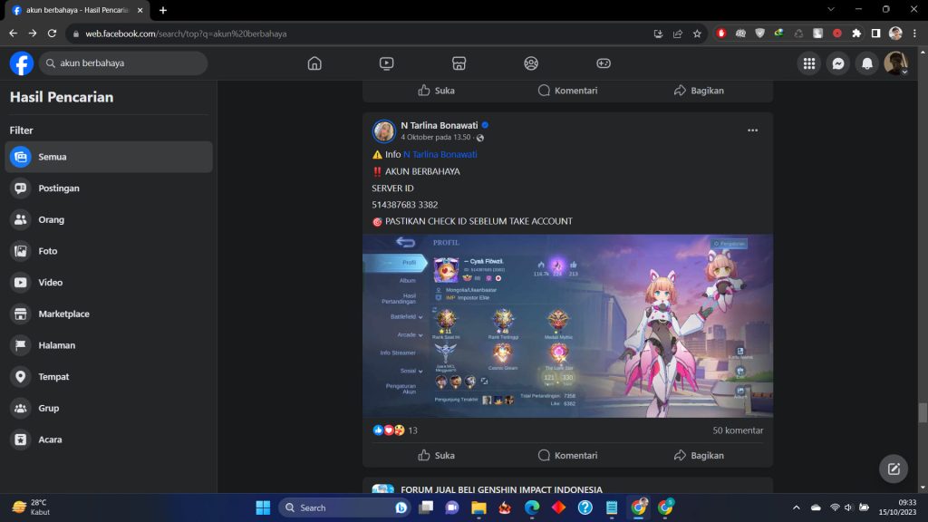Click the page vertical scrollbar thumb
The width and height of the screenshot is (928, 522).
[x=923, y=413]
